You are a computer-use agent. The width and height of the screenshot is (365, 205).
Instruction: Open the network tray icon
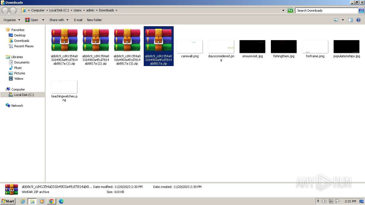coord(331,201)
